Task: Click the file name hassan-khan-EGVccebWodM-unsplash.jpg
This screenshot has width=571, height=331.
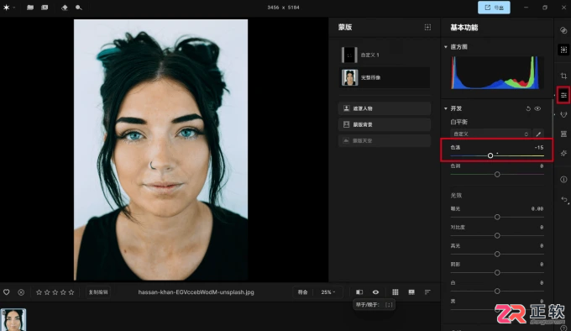Action: (x=196, y=292)
